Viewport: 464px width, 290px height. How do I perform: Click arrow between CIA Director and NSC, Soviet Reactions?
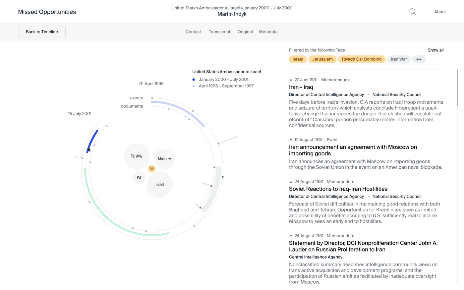368,197
